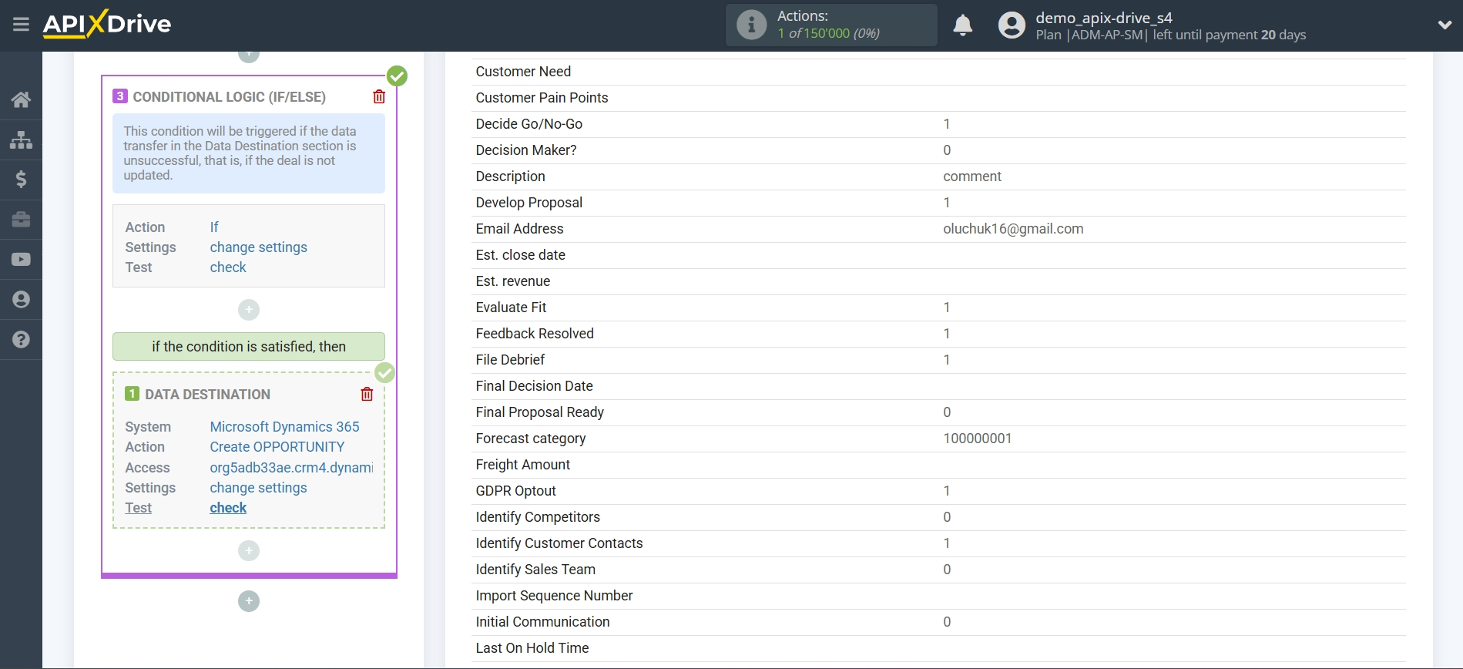Click the user avatar icon

pyautogui.click(x=1012, y=25)
